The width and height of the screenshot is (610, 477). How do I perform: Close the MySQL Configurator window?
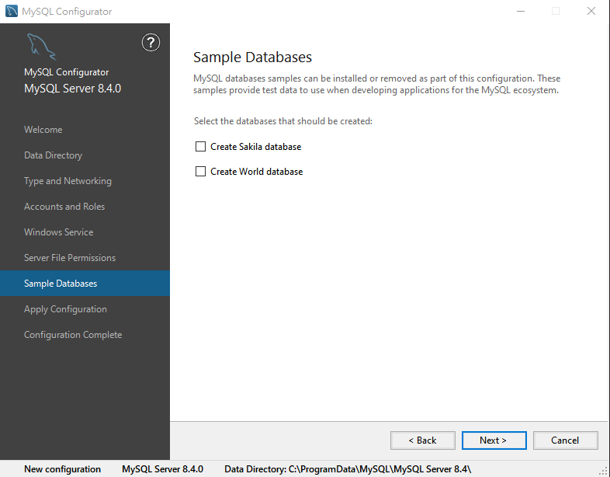(x=591, y=12)
